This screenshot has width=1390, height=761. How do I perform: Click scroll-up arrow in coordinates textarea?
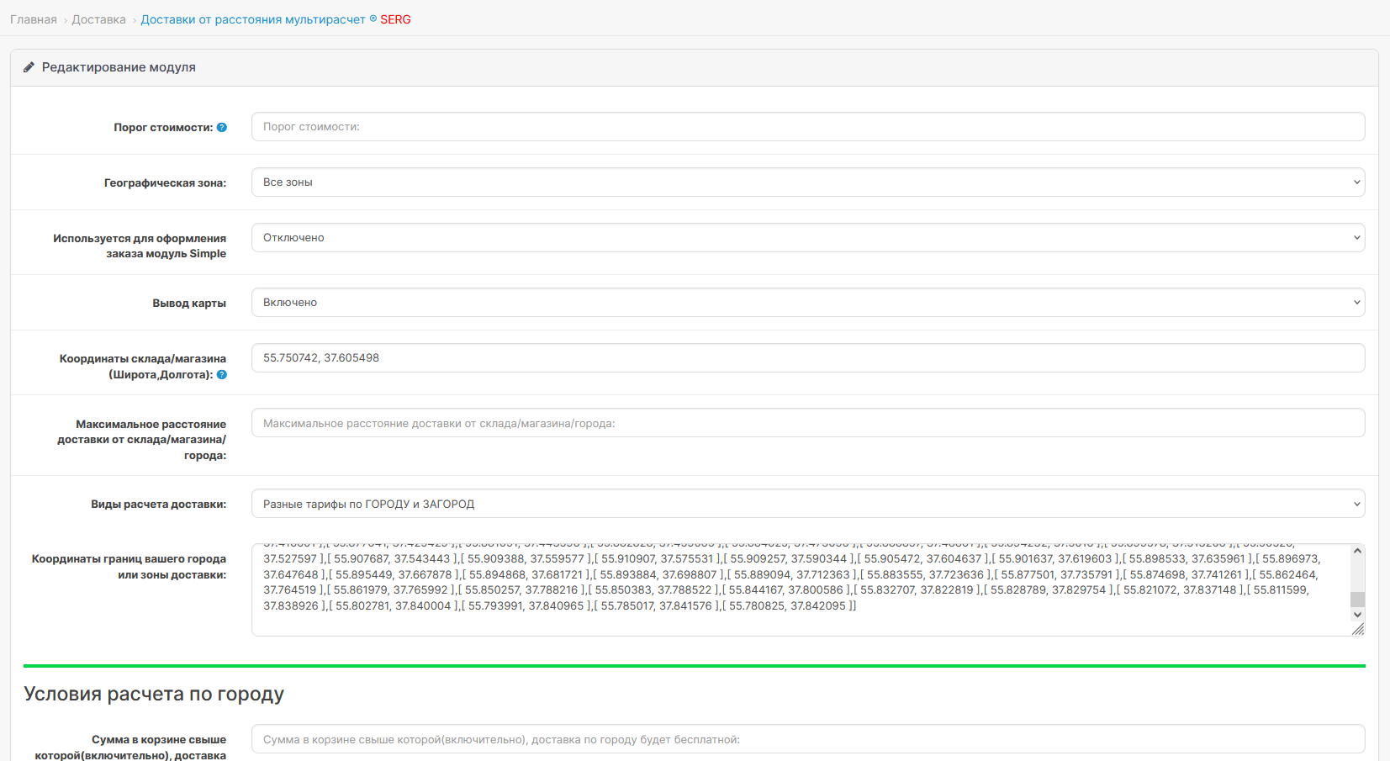[1357, 552]
